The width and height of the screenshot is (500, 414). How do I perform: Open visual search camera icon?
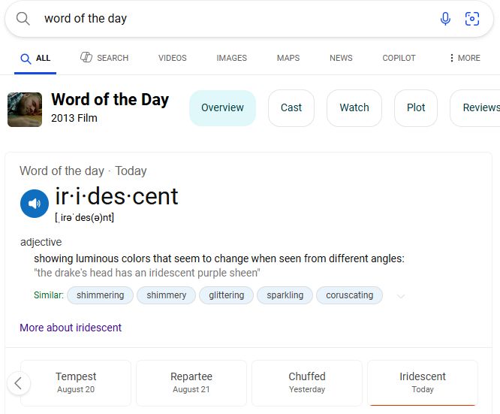click(x=472, y=19)
